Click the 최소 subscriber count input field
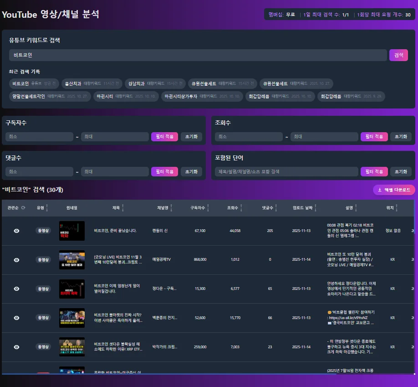The image size is (418, 387). pos(39,136)
